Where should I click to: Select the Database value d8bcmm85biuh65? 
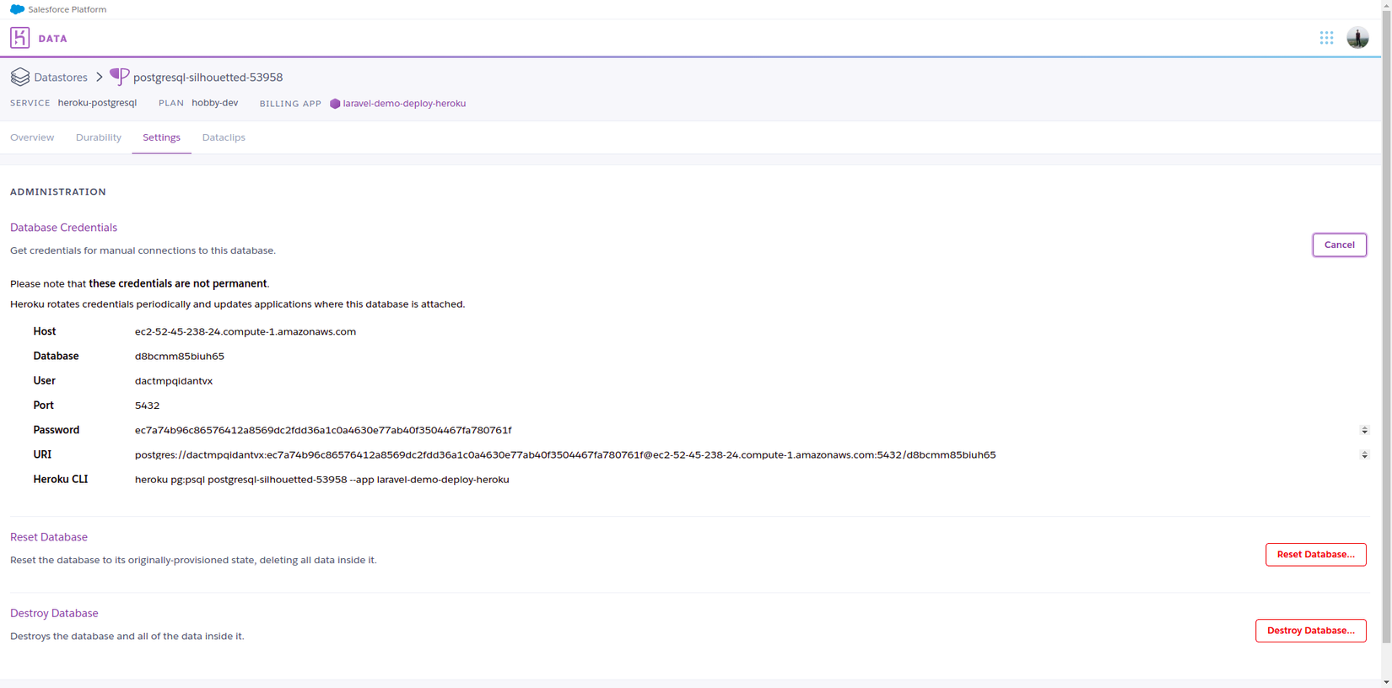180,357
